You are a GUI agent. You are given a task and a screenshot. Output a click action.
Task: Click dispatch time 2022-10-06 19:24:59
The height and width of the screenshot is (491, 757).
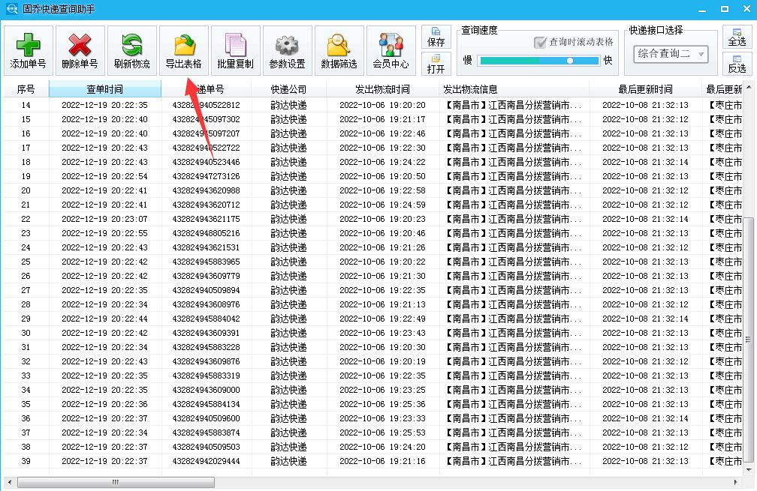pyautogui.click(x=382, y=205)
